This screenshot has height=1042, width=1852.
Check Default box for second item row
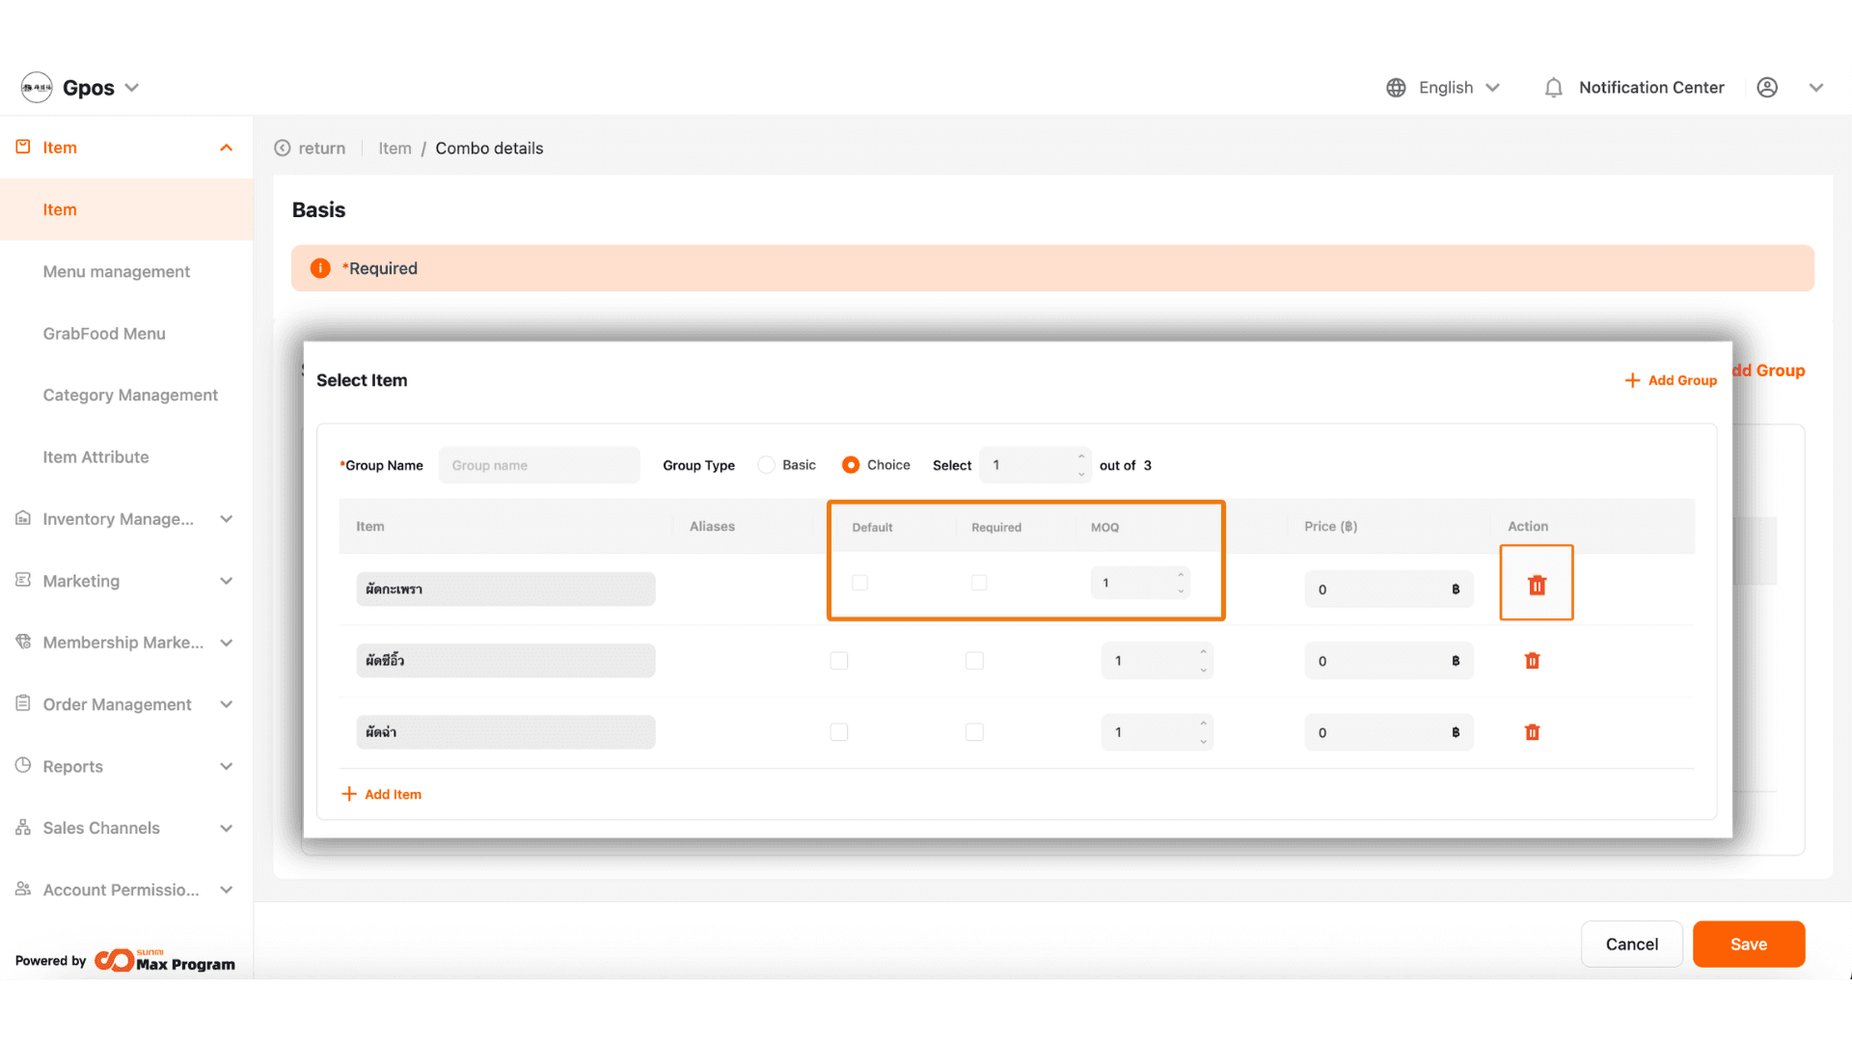tap(839, 661)
